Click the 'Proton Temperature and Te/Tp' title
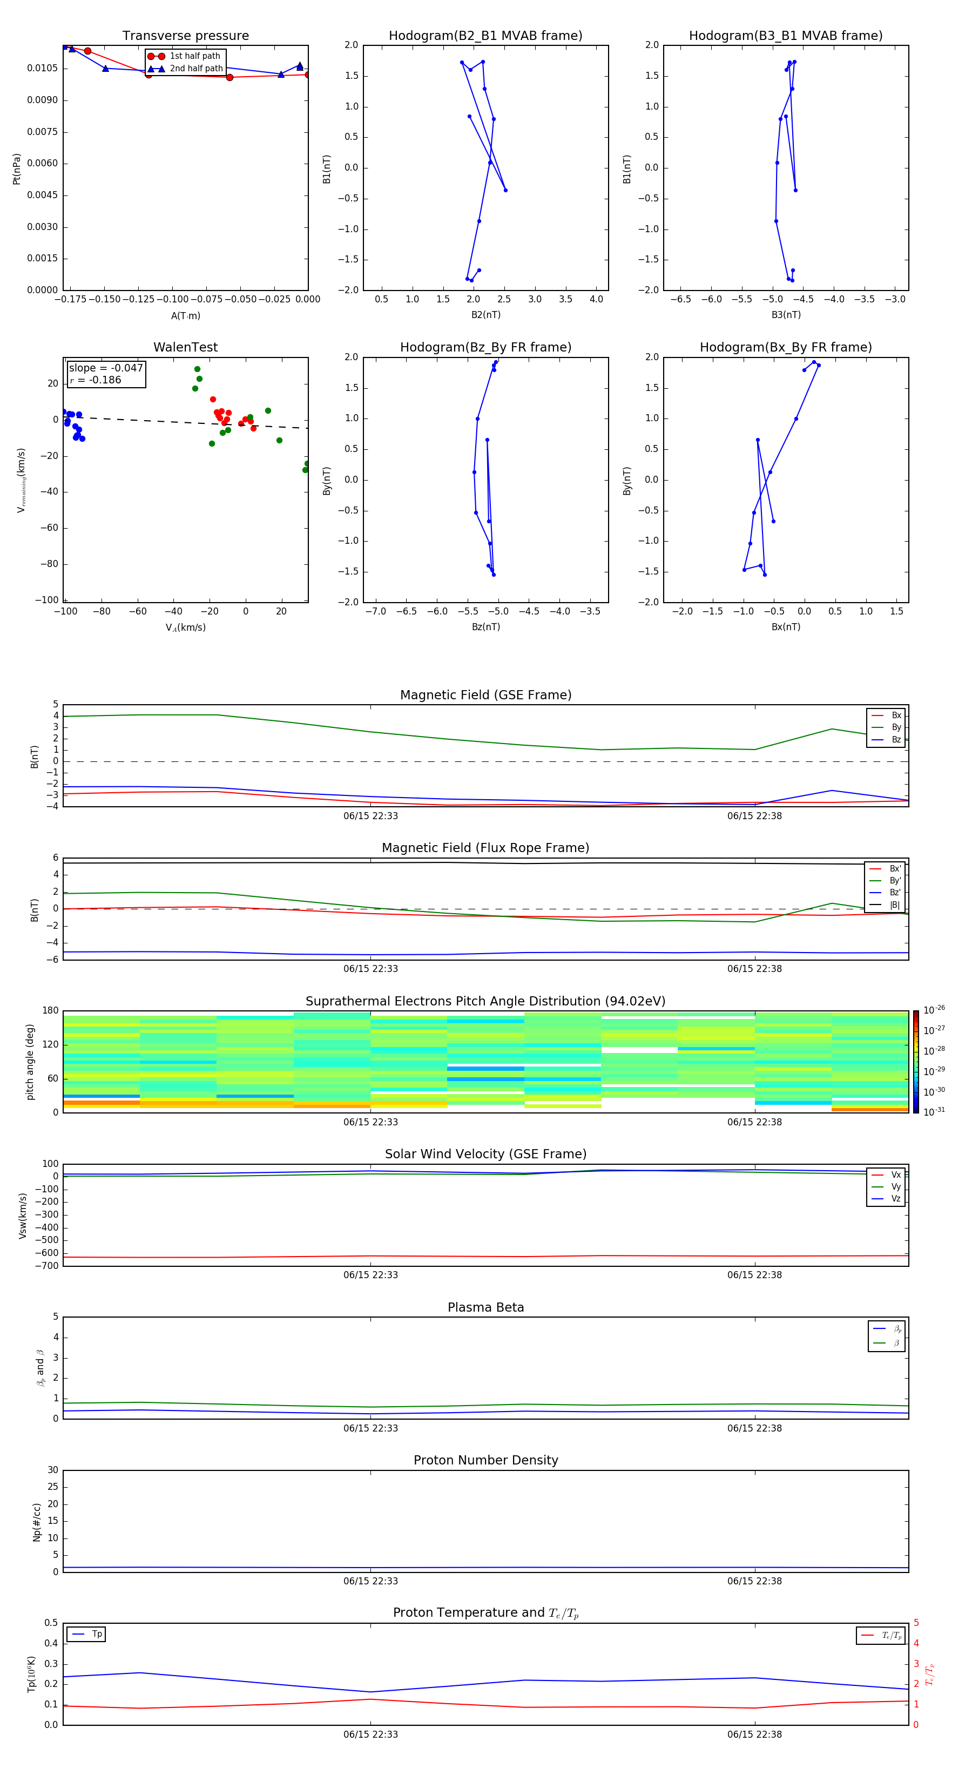The height and width of the screenshot is (1782, 972). click(x=485, y=1613)
